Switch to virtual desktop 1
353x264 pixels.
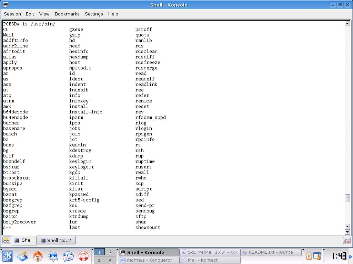click(99, 252)
